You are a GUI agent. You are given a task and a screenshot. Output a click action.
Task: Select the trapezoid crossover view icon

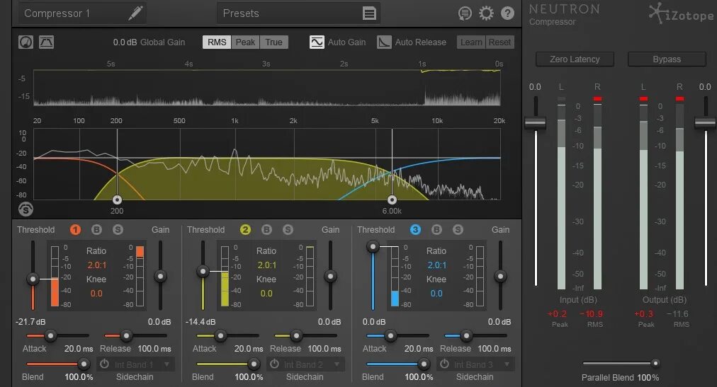[46, 42]
